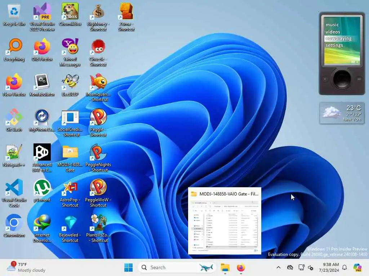369x276 pixels.
Task: Open the Everything search app icon
Action: click(x=14, y=50)
